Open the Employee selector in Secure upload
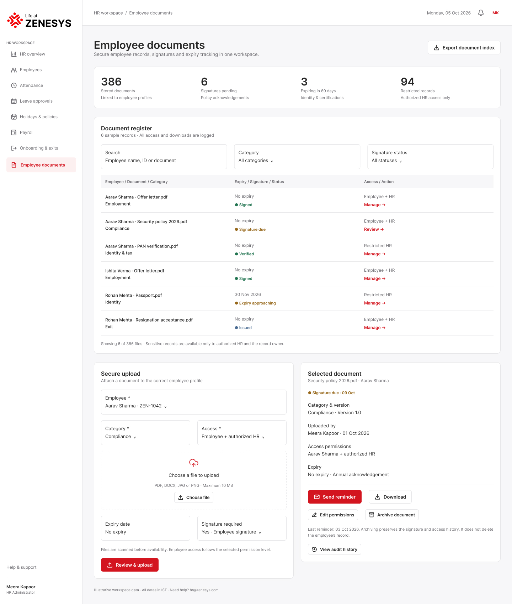This screenshot has width=512, height=604. (x=194, y=402)
